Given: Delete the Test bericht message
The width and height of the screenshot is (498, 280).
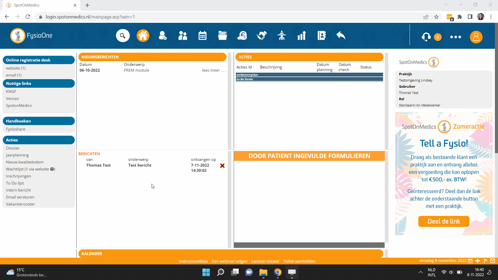Looking at the screenshot, I should (x=222, y=166).
